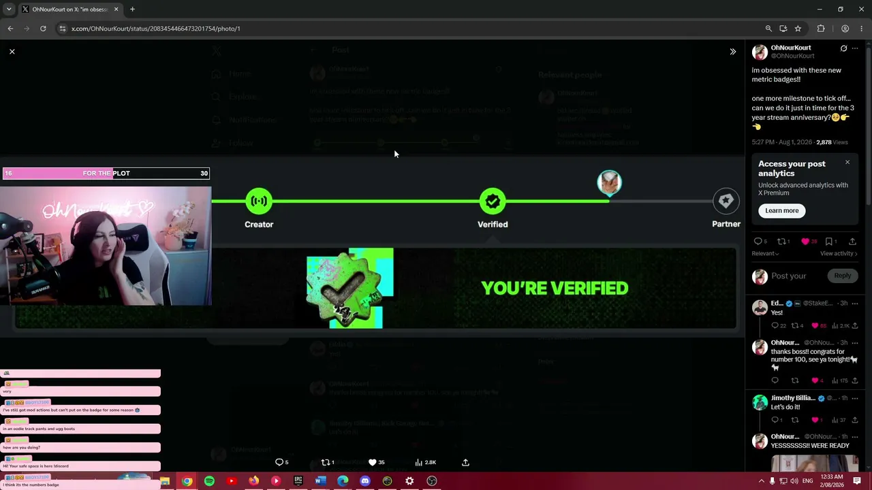Open the Relevant sort dropdown
The image size is (872, 490).
pyautogui.click(x=766, y=254)
